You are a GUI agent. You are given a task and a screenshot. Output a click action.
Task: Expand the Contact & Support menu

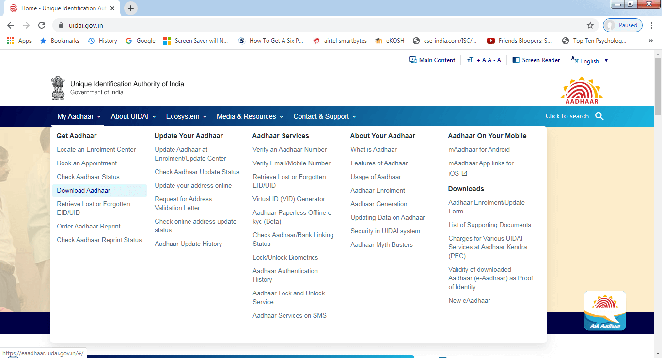[325, 116]
